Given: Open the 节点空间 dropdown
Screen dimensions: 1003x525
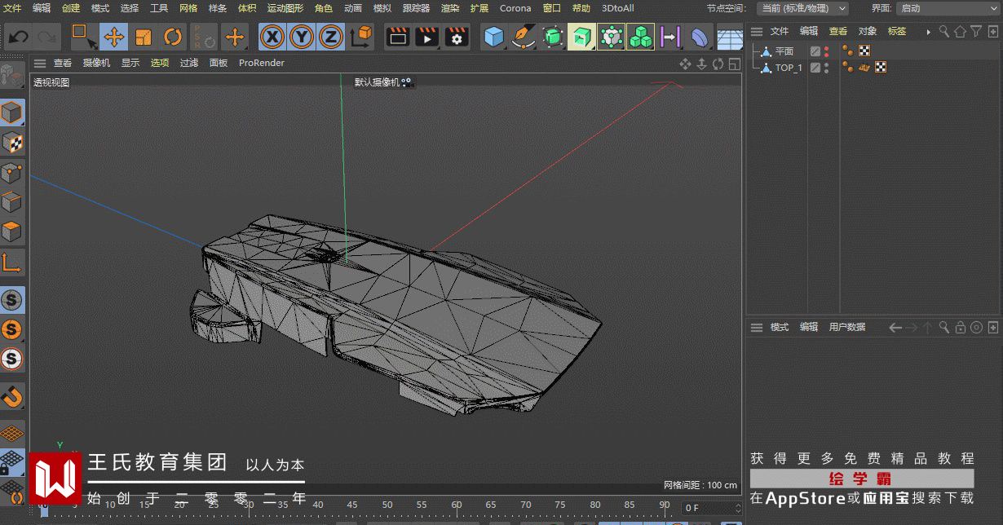Looking at the screenshot, I should pos(802,8).
